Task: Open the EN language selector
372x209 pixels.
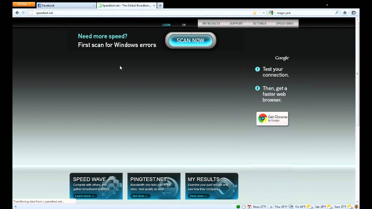Action: [184, 25]
